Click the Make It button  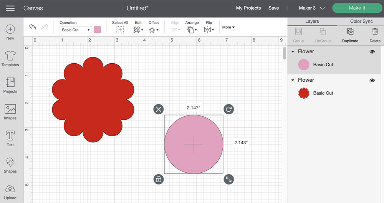pos(357,8)
